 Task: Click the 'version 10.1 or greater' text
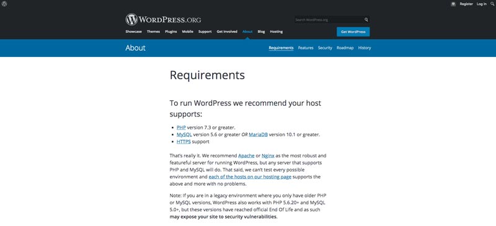click(x=294, y=134)
